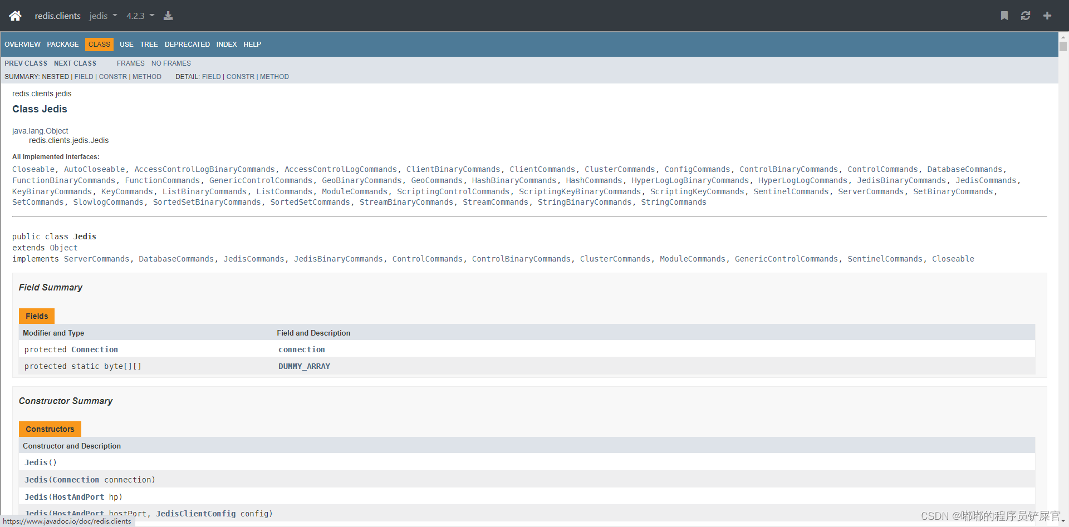Viewport: 1069px width, 527px height.
Task: Click the vertical scrollbar down arrow
Action: coord(1063,521)
